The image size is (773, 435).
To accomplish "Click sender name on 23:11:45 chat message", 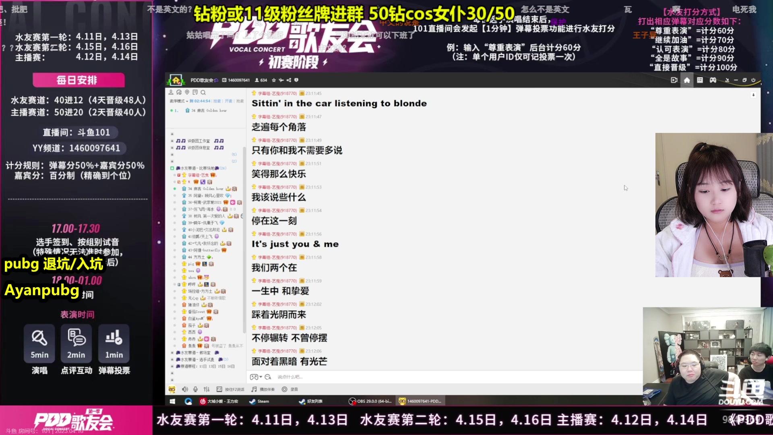I will click(x=277, y=93).
